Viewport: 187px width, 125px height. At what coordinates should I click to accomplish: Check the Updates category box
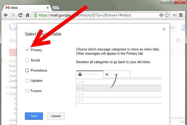coord(27,81)
